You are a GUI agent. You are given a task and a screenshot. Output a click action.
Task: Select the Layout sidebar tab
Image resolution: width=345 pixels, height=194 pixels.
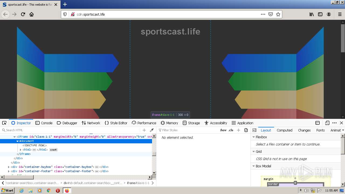pyautogui.click(x=266, y=130)
